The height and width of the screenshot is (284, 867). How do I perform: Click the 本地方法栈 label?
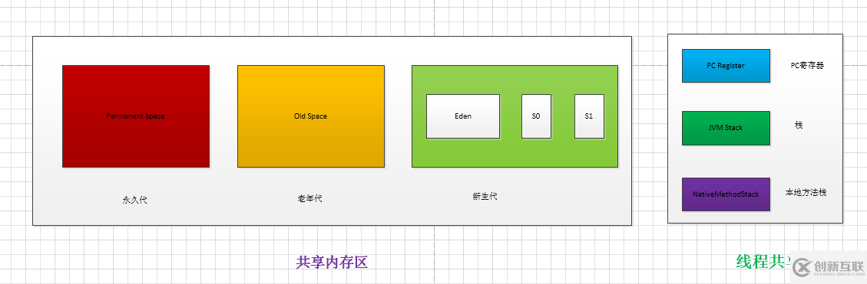click(x=806, y=192)
